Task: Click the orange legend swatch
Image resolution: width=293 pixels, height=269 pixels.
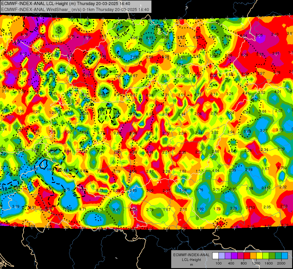Action: coord(253,256)
